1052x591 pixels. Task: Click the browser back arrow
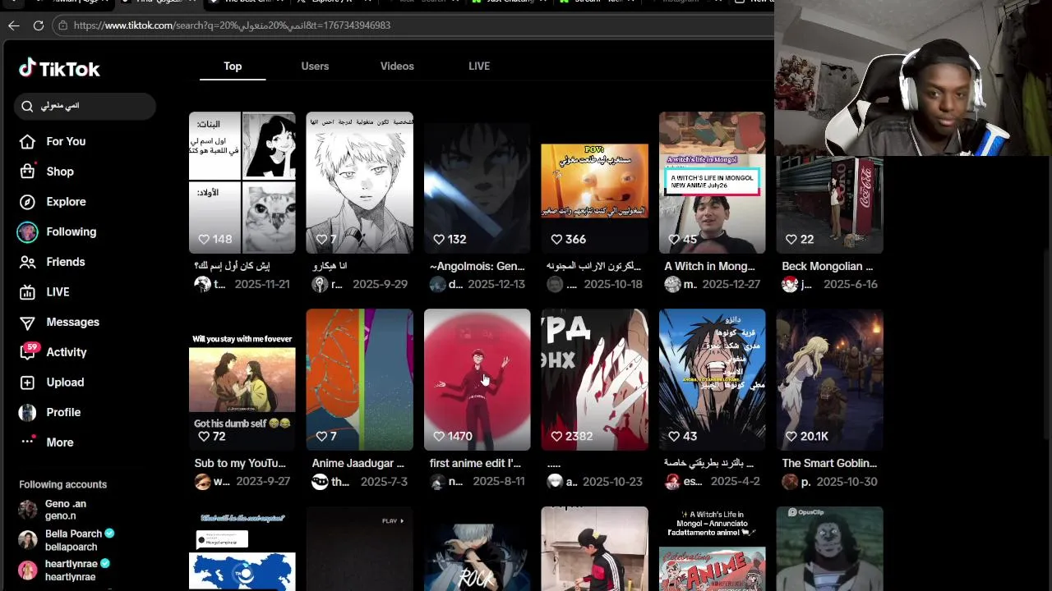pos(13,25)
